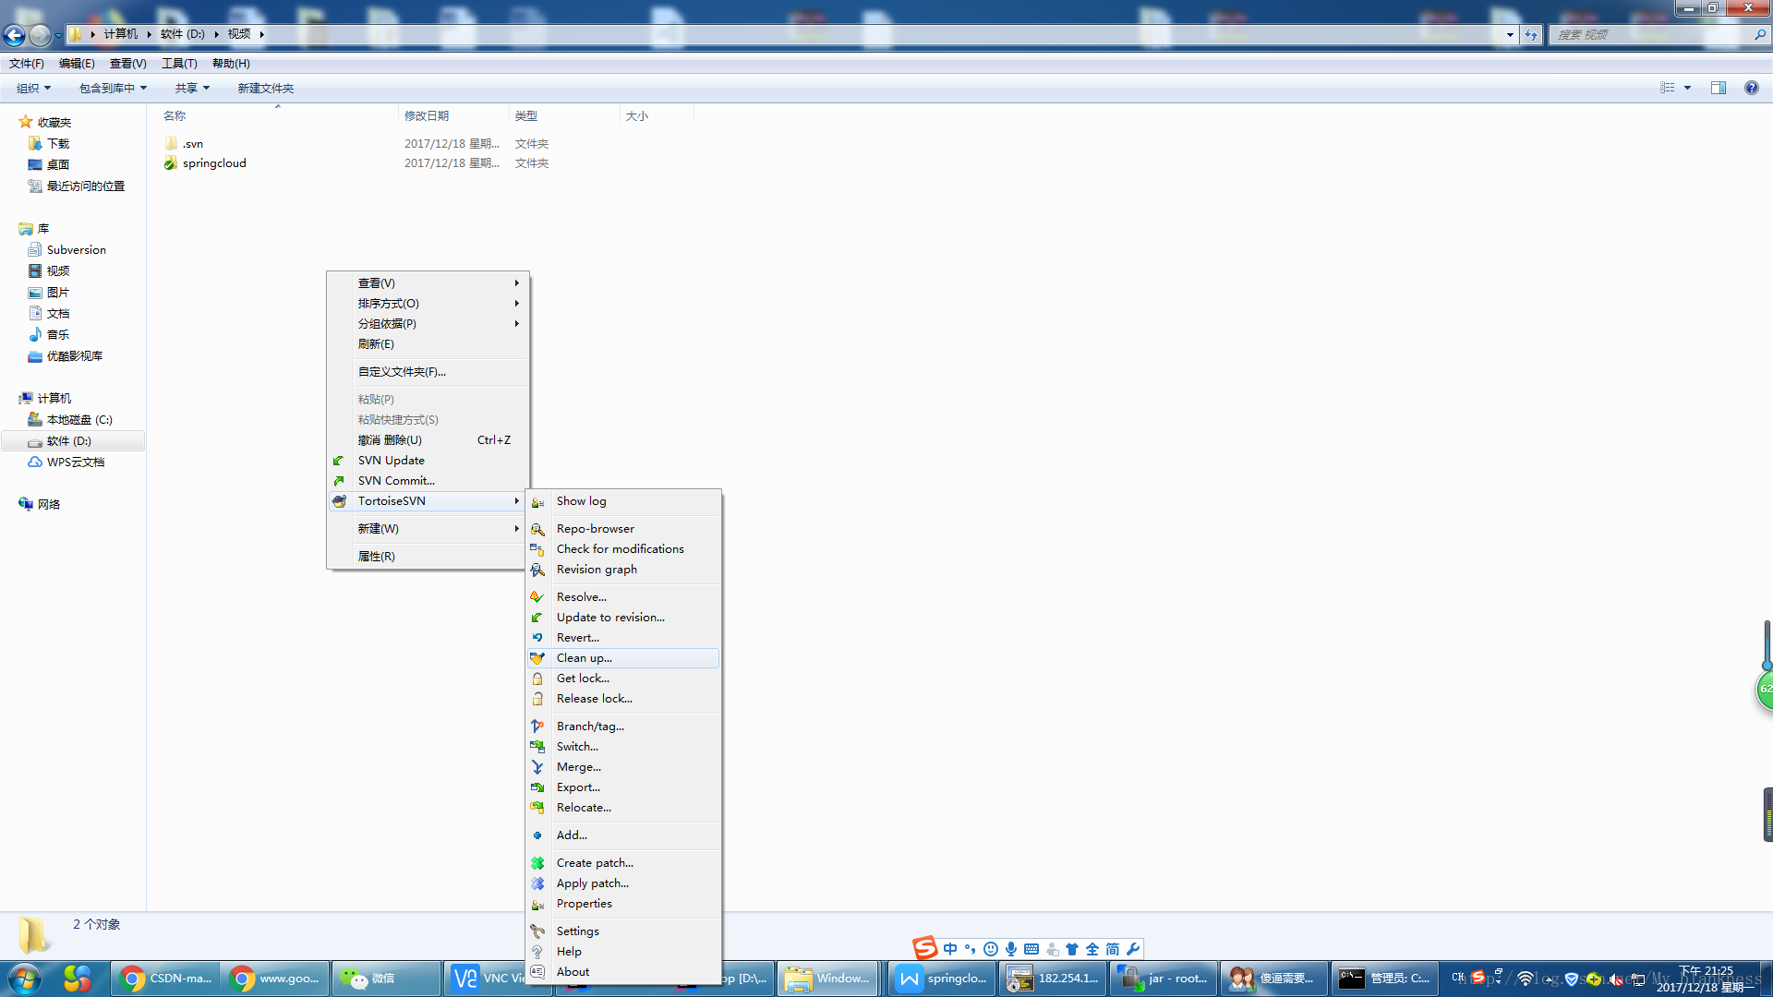This screenshot has height=997, width=1773.
Task: Sort by the 修改日期 column header
Action: coord(452,115)
